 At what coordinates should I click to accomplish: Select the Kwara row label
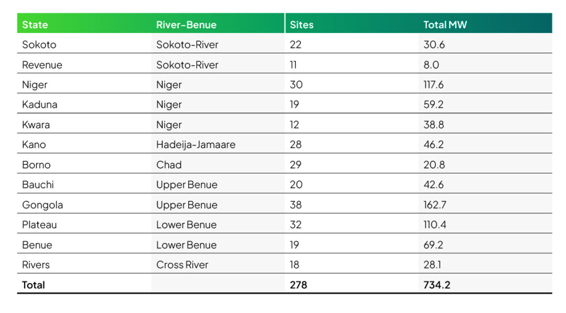click(x=35, y=125)
